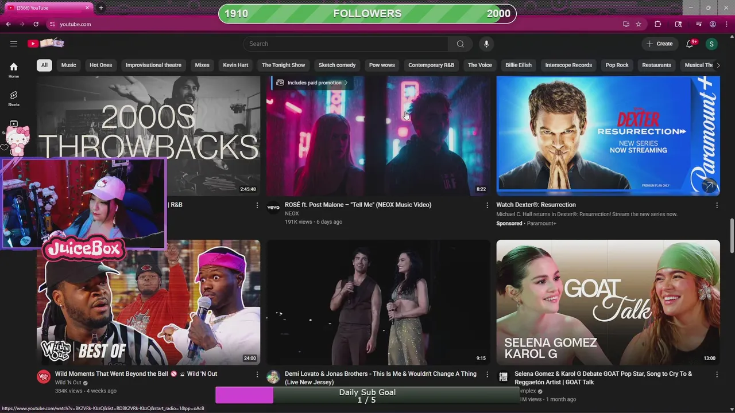This screenshot has width=735, height=413.
Task: Select the Sketch comedy chip
Action: tap(337, 65)
